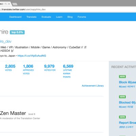Click 'A moderator of the Translation Center' text
Viewport: 136px width, 136px height.
coord(20,118)
